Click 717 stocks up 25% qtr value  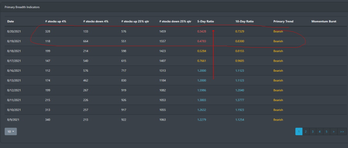pyautogui.click(x=123, y=71)
